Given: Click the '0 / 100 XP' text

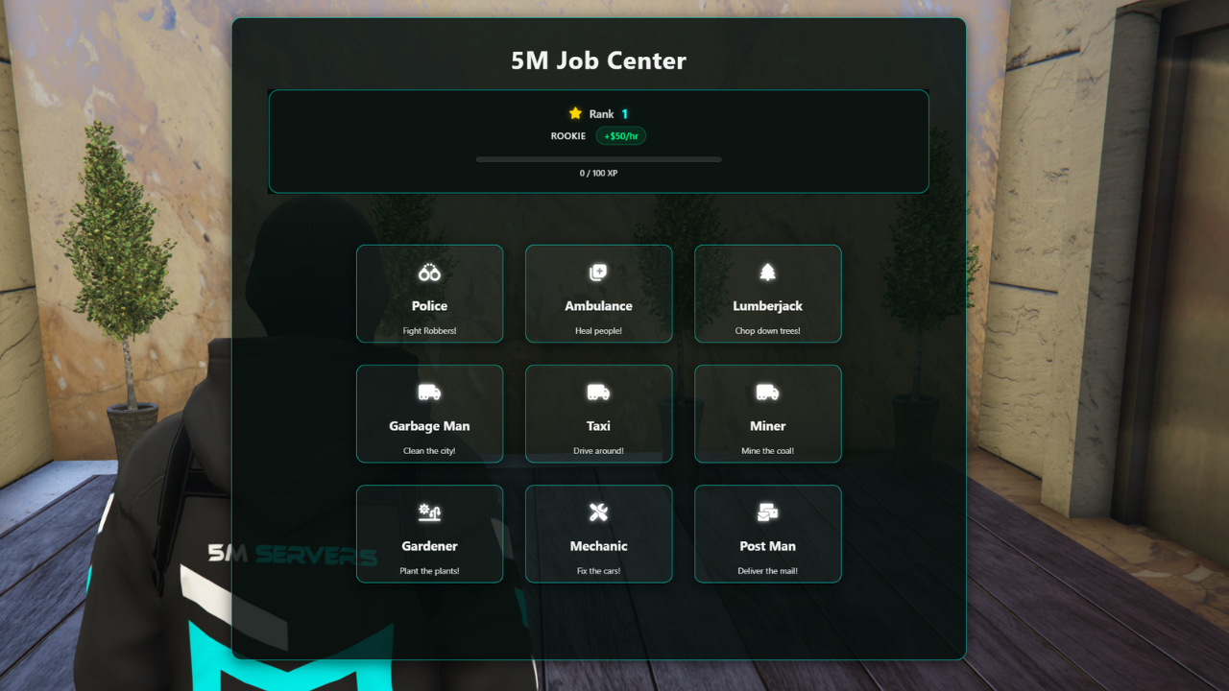Looking at the screenshot, I should point(598,174).
